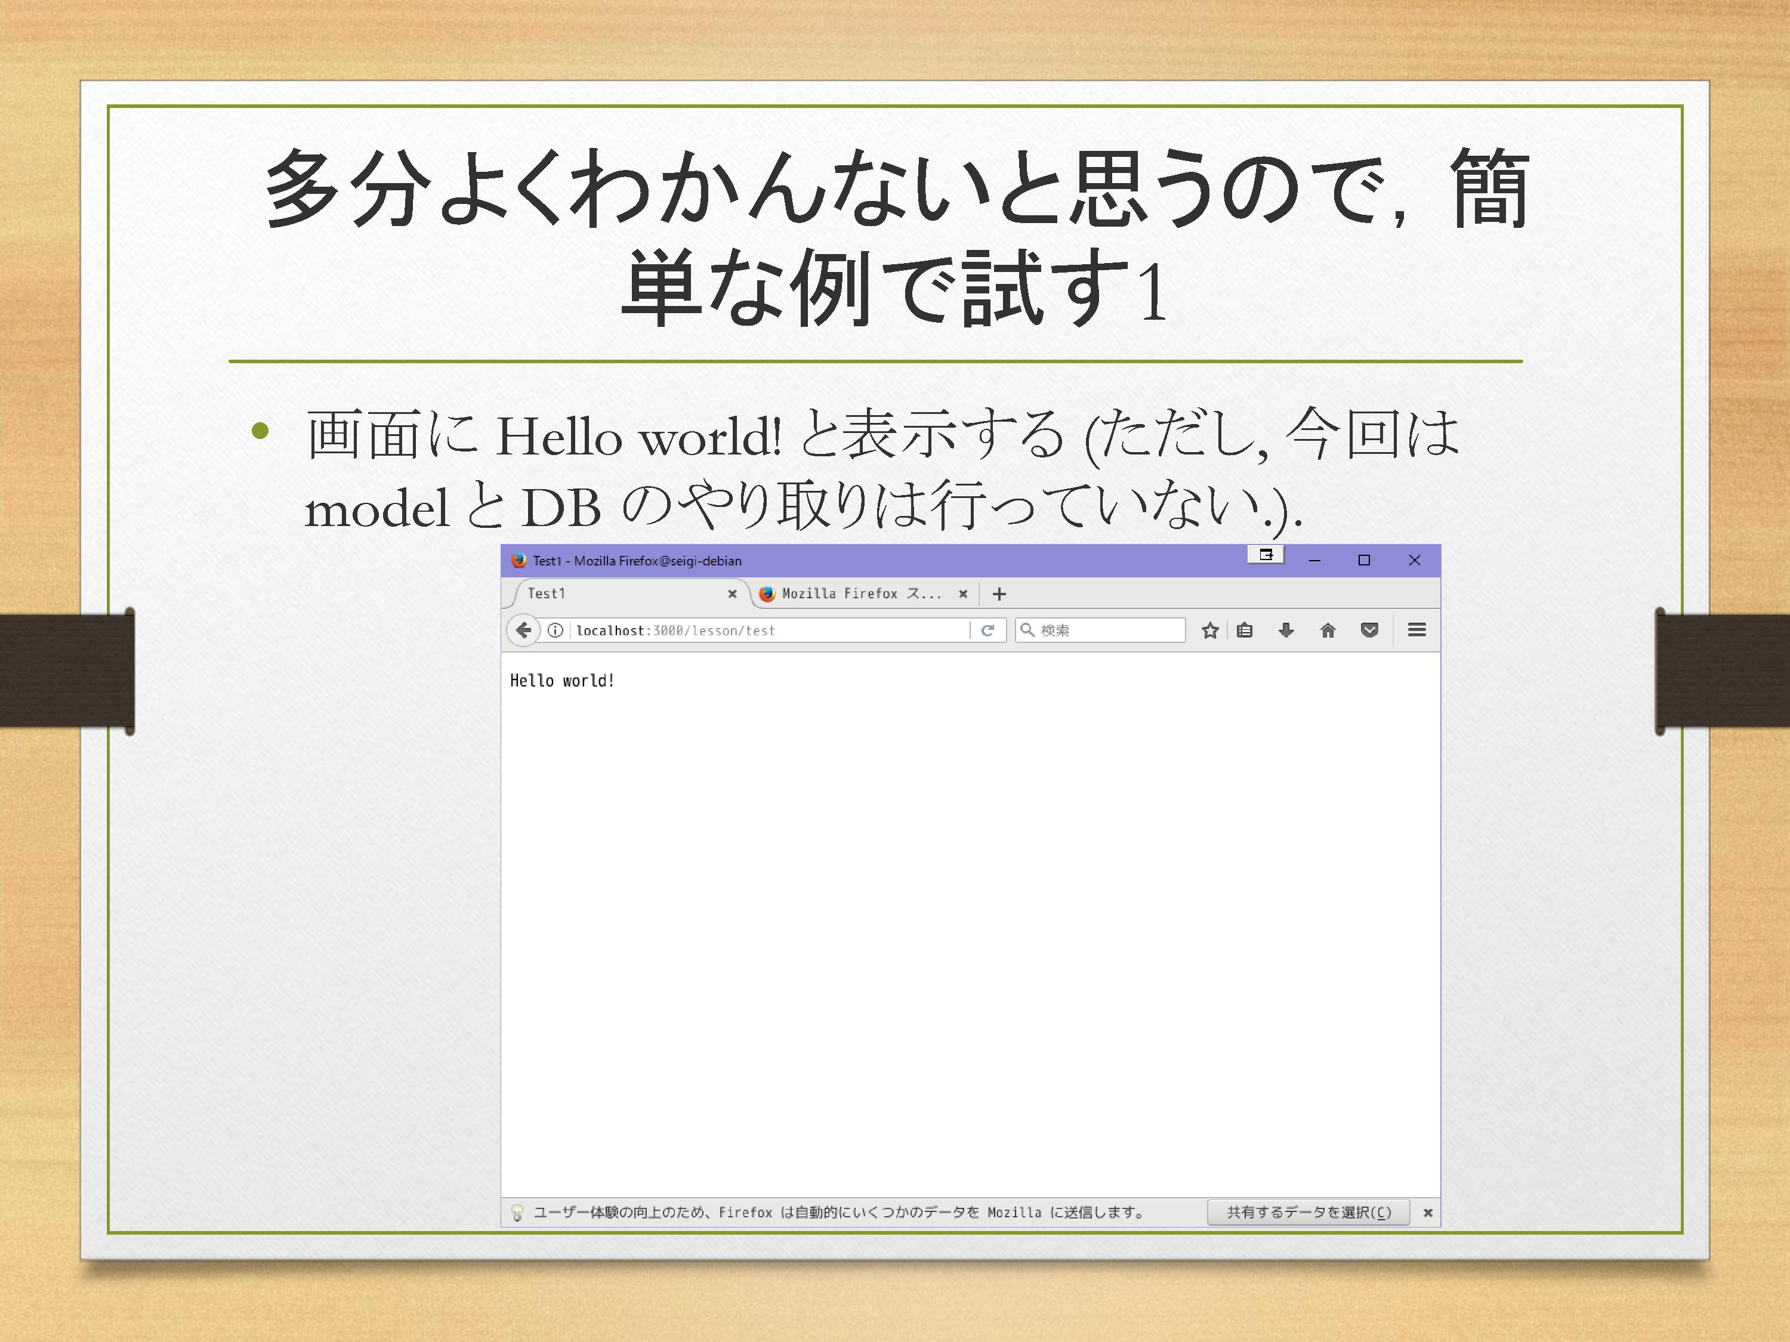Switch to the Mozilla Firefox tab
The width and height of the screenshot is (1790, 1342).
pos(862,593)
